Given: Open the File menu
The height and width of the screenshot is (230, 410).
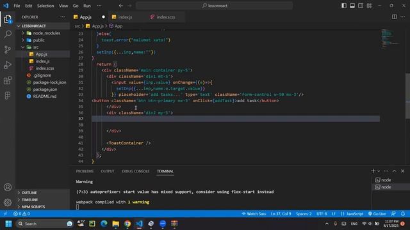Looking at the screenshot, I should coord(17,6).
